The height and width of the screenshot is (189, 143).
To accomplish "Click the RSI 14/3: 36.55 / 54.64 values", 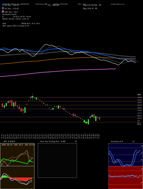I will [21, 17].
